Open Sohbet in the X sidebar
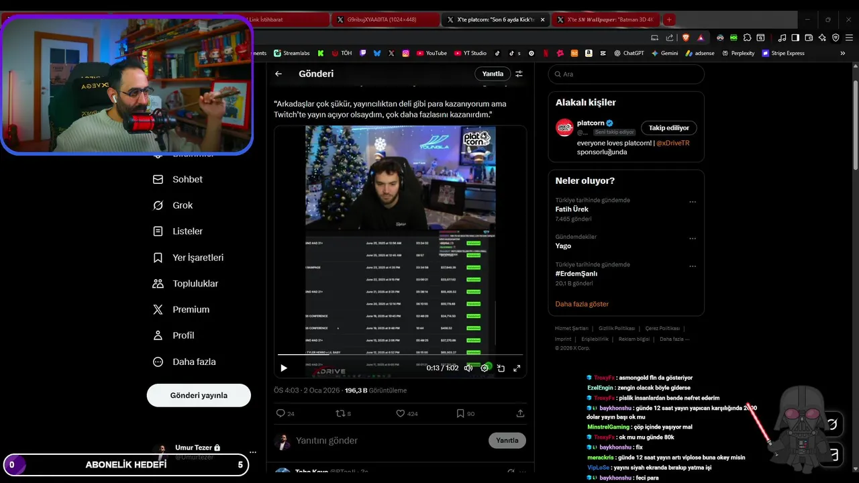This screenshot has height=483, width=859. pyautogui.click(x=178, y=179)
